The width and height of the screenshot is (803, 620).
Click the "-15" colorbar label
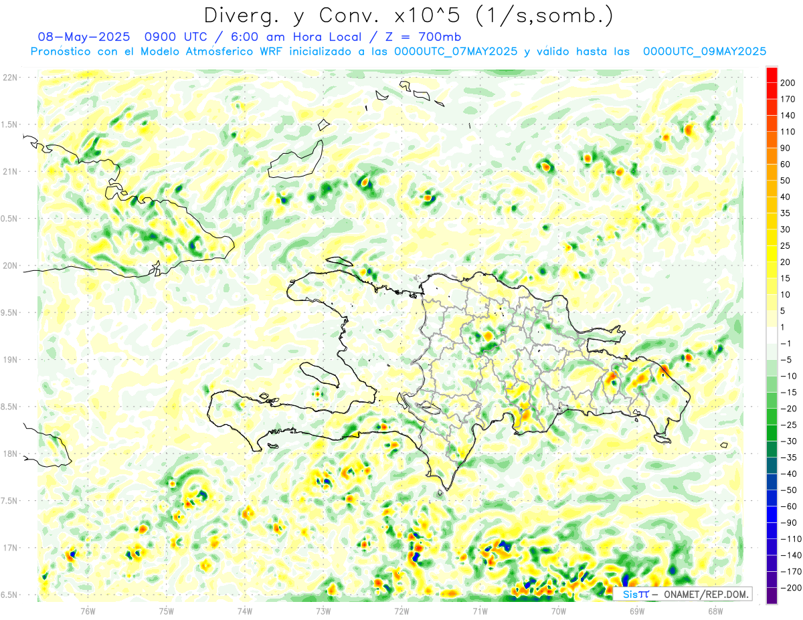[788, 392]
